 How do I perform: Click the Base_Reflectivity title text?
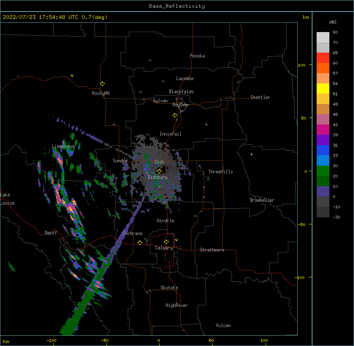177,6
